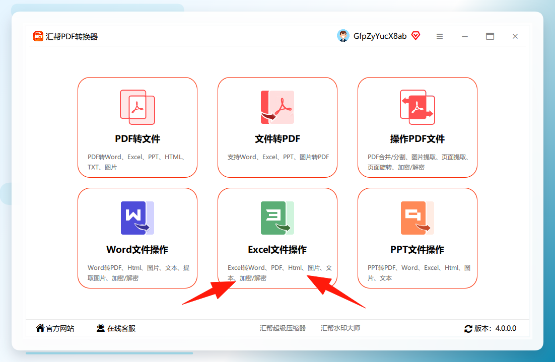Select the Word文件操作 title
Viewport: 555px width, 362px height.
[x=137, y=249]
